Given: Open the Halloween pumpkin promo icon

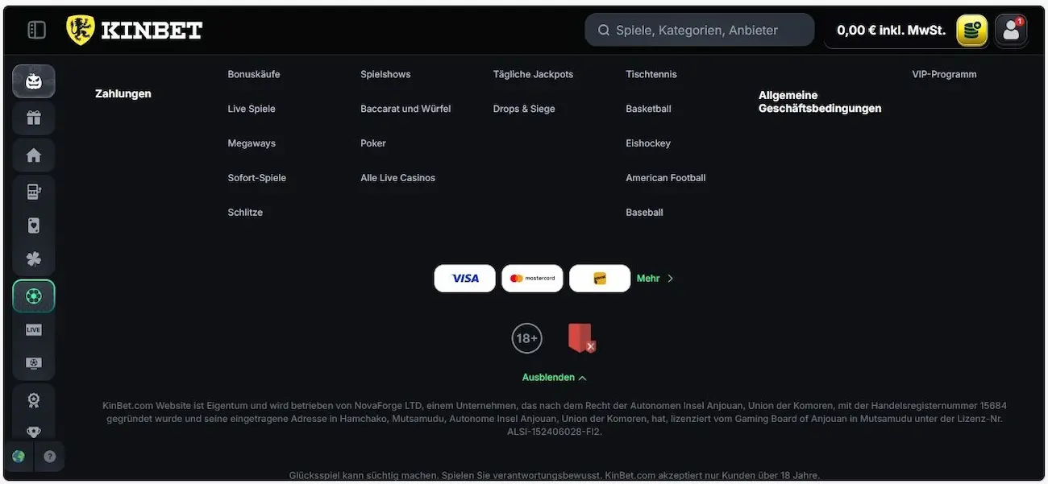Looking at the screenshot, I should [34, 81].
